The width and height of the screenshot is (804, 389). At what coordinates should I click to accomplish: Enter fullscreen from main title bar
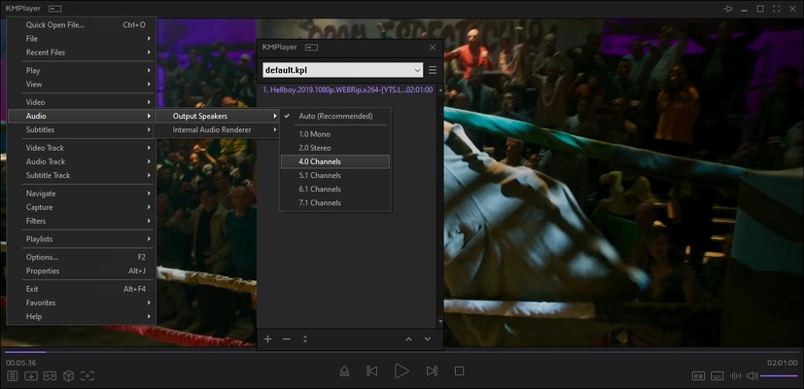pos(777,9)
